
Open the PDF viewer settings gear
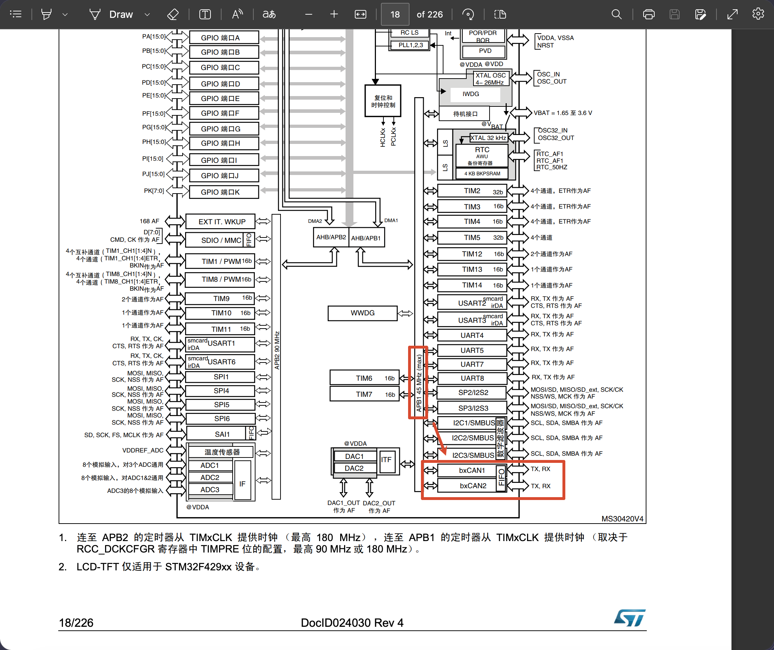coord(758,14)
